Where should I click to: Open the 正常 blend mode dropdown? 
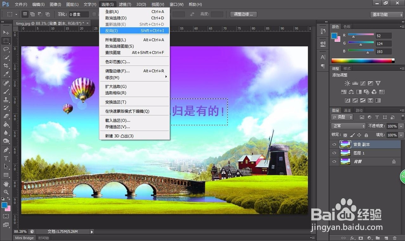(348, 126)
